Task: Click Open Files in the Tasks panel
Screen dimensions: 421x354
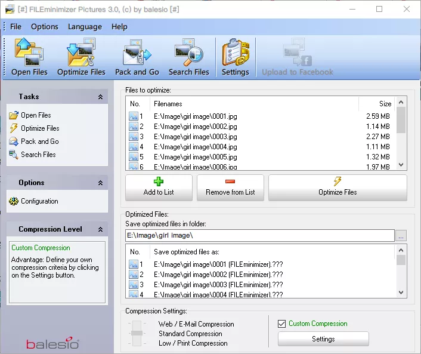Action: [x=36, y=115]
